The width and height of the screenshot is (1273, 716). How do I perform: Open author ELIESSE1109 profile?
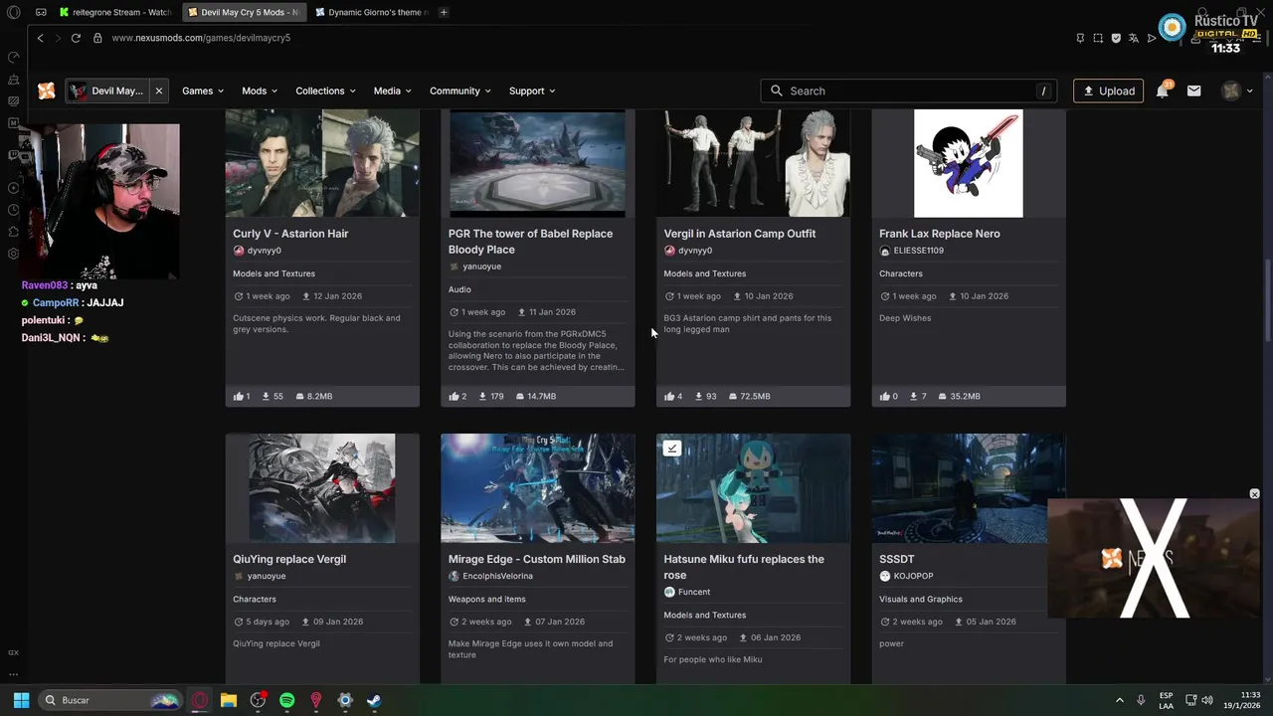tap(918, 251)
